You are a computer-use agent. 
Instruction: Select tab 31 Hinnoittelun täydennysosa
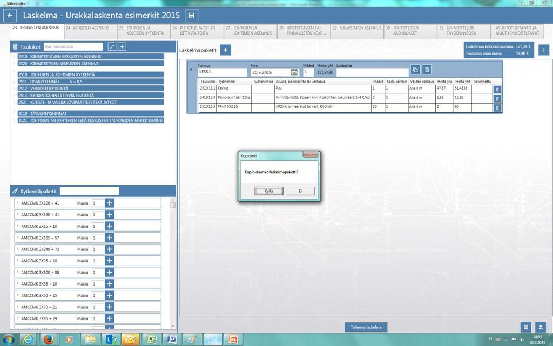(464, 31)
